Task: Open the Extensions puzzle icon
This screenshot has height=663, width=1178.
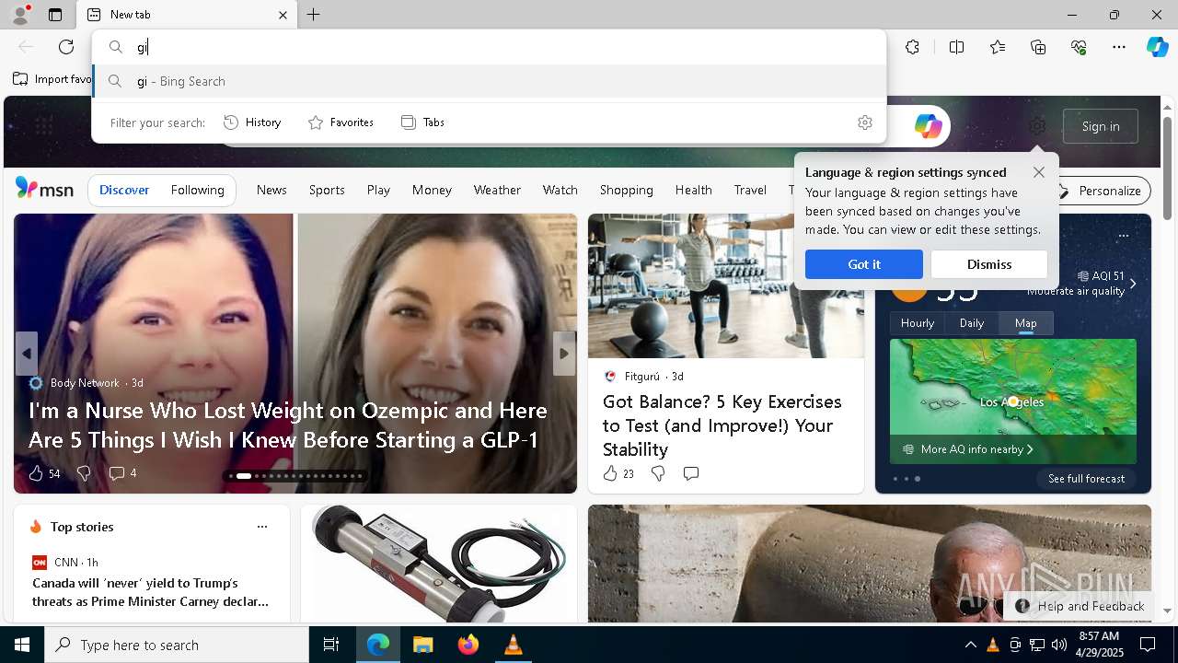Action: coord(912,47)
